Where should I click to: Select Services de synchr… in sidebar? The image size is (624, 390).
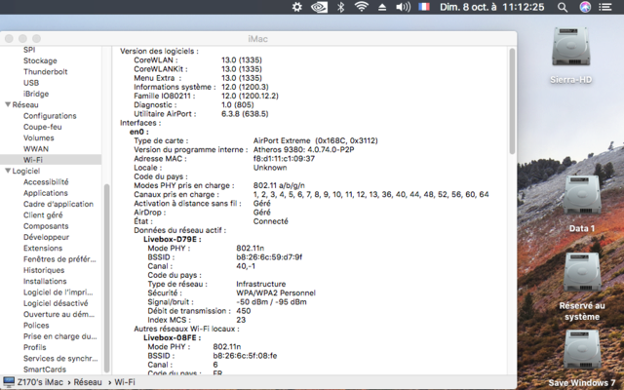point(60,359)
